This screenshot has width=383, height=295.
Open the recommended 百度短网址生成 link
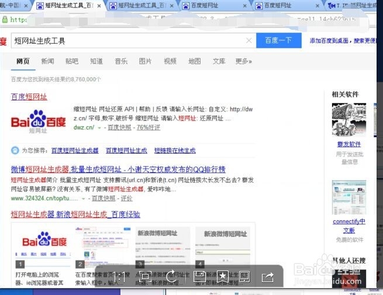click(126, 151)
